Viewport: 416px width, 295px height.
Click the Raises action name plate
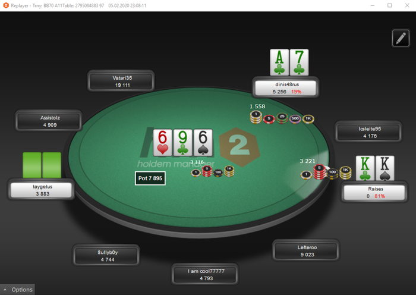[374, 192]
